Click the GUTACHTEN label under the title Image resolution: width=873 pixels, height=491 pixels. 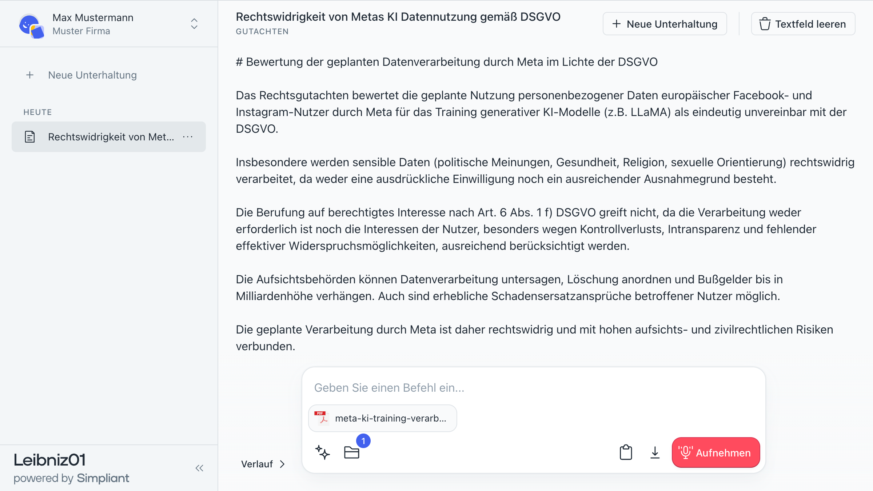click(262, 32)
